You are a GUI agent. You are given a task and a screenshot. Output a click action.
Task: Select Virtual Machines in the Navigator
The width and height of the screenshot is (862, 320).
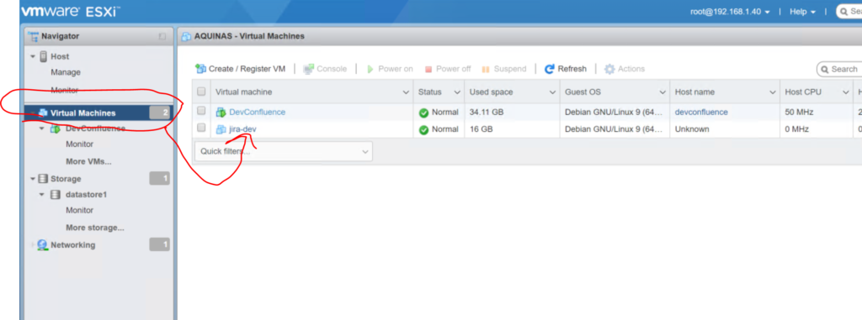[83, 113]
